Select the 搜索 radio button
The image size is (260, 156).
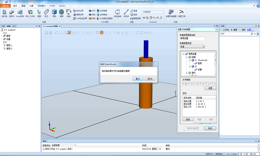(x=232, y=30)
